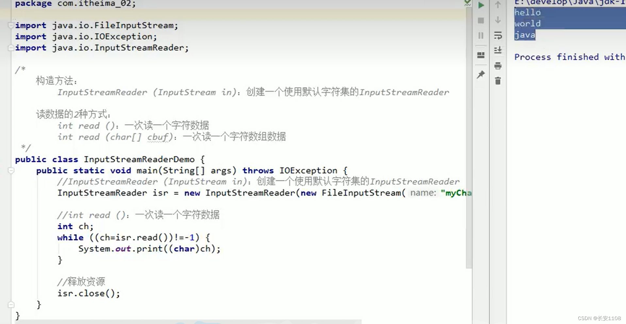Image resolution: width=626 pixels, height=324 pixels.
Task: Click the 'import java.io.InputStreamReader;' line
Action: 102,48
